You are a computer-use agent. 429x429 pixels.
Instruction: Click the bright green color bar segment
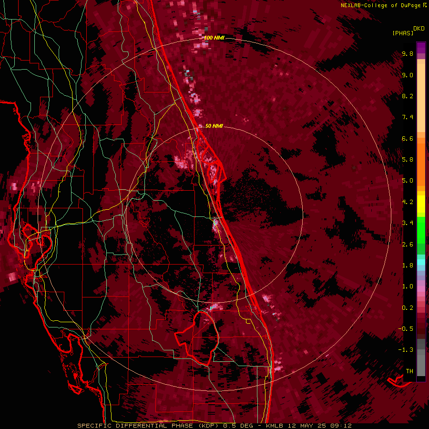421,231
